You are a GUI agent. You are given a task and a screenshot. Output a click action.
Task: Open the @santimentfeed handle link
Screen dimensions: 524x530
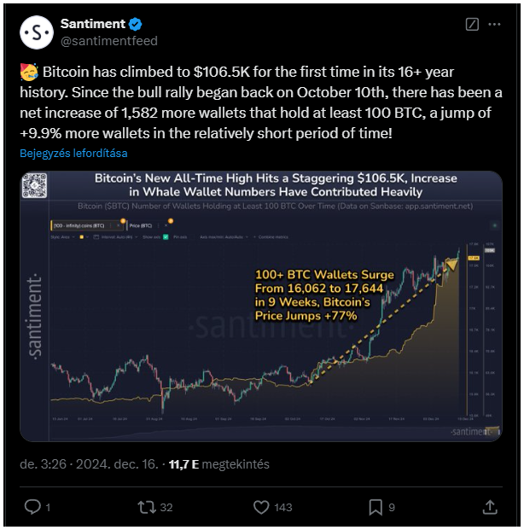pos(109,41)
